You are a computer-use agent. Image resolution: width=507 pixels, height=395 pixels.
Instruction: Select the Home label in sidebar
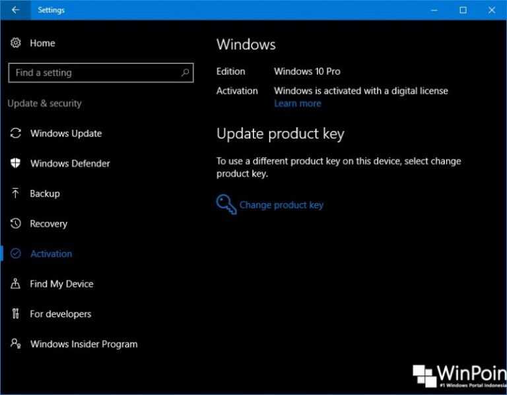coord(42,43)
